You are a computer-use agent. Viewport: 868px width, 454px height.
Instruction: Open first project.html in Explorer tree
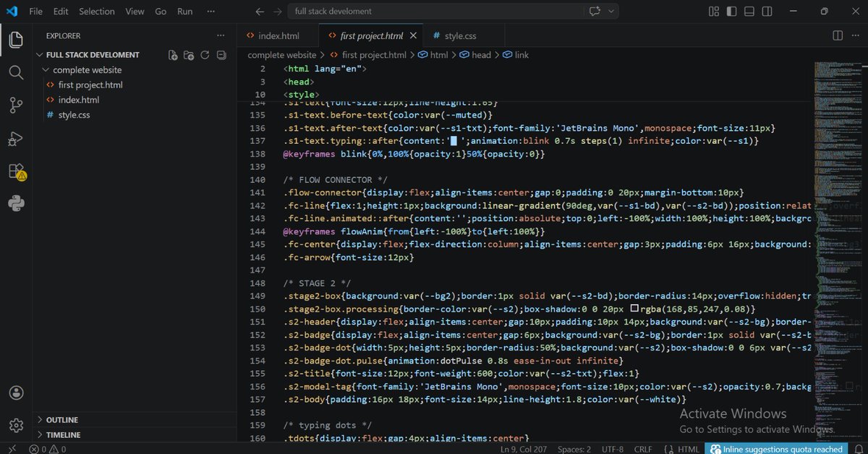90,85
